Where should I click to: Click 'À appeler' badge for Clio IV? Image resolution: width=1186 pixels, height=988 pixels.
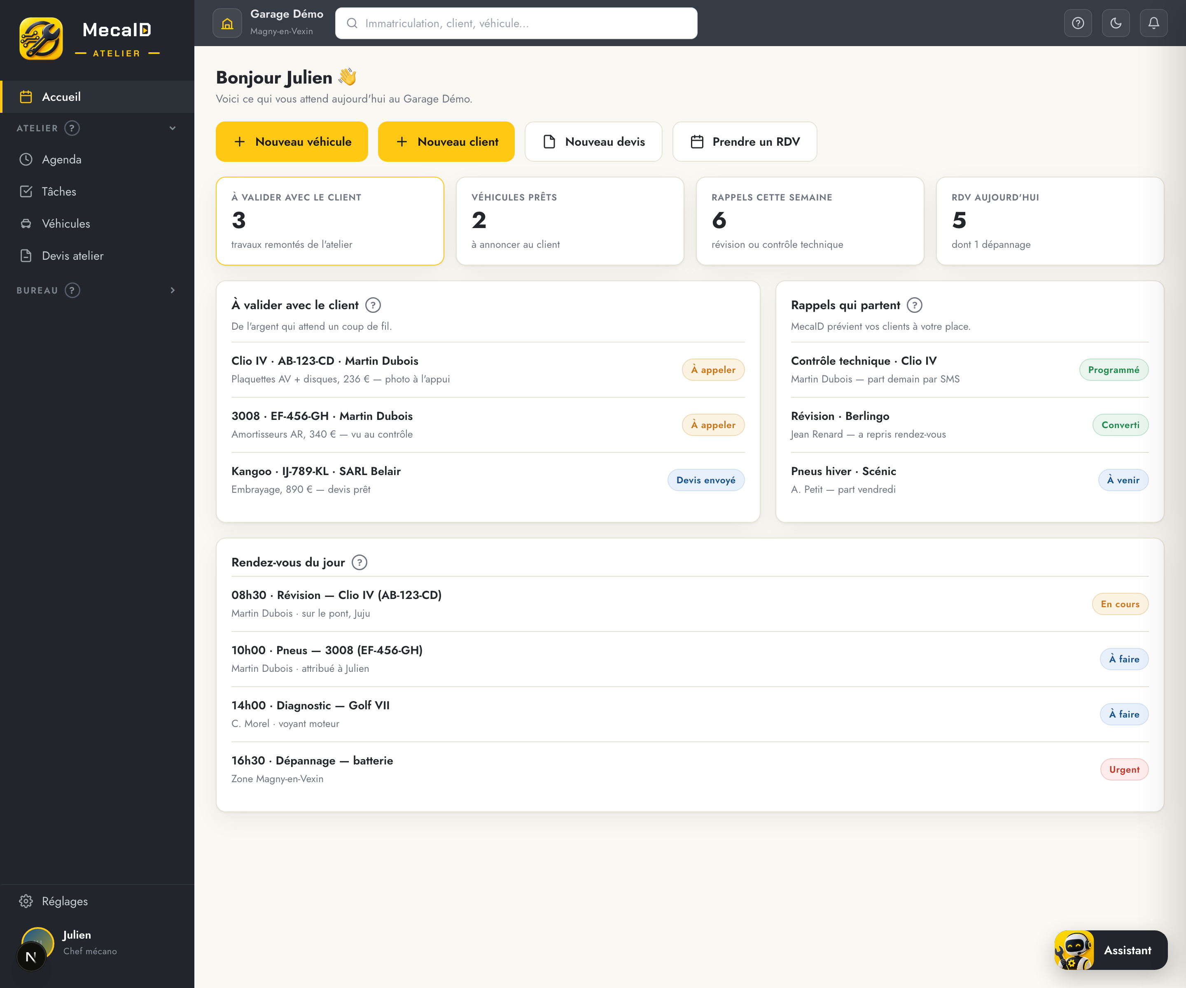[x=713, y=370]
